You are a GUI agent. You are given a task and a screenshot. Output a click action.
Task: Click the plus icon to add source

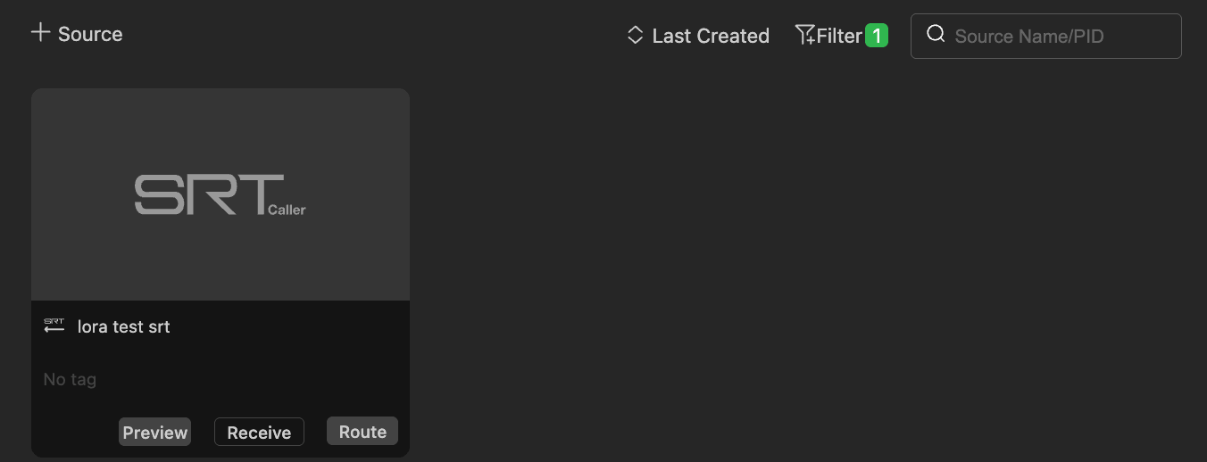click(x=40, y=33)
